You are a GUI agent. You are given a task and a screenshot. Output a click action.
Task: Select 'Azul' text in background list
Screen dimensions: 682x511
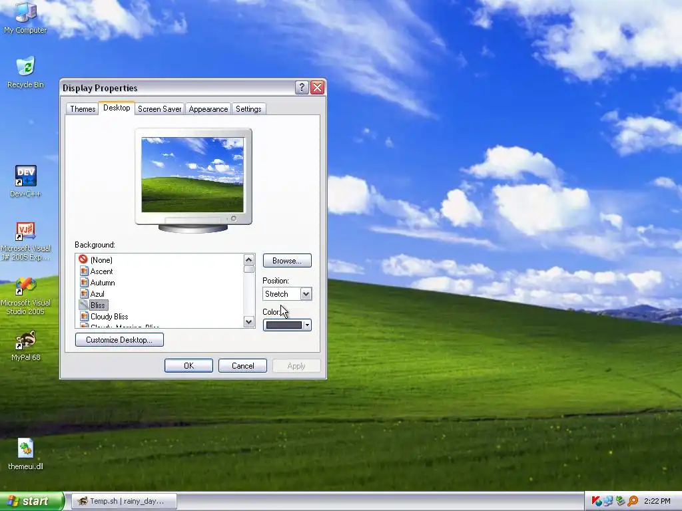click(97, 293)
